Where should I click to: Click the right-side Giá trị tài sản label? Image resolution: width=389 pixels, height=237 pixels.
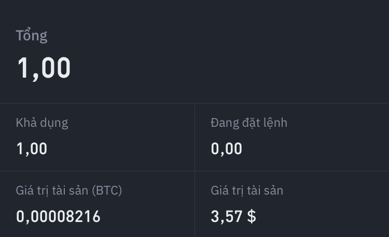pyautogui.click(x=247, y=190)
